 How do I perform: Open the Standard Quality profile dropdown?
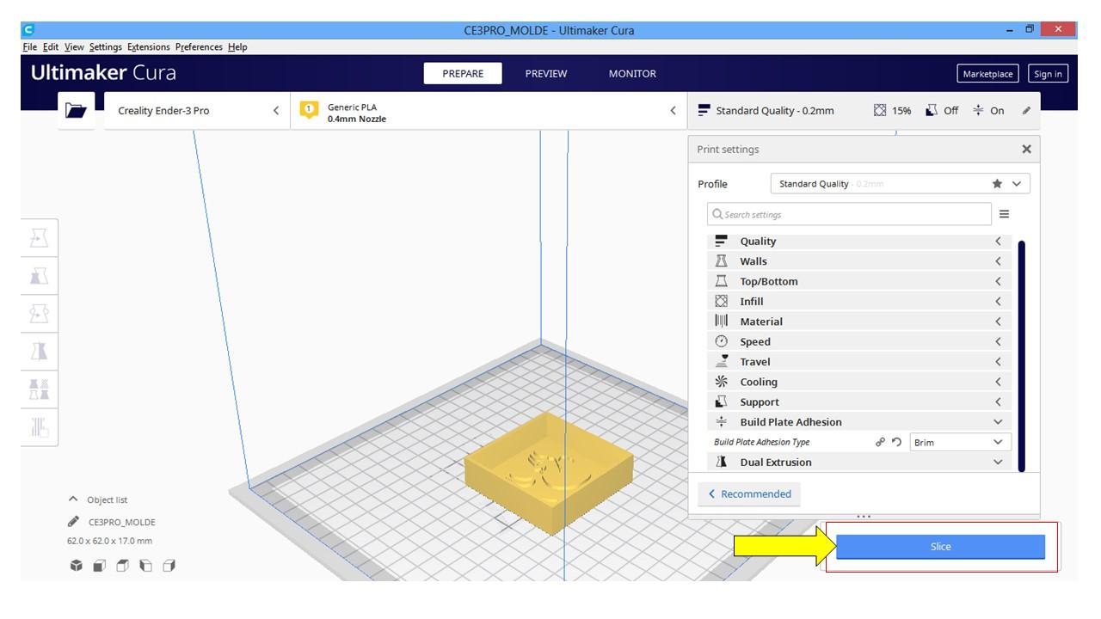point(901,184)
